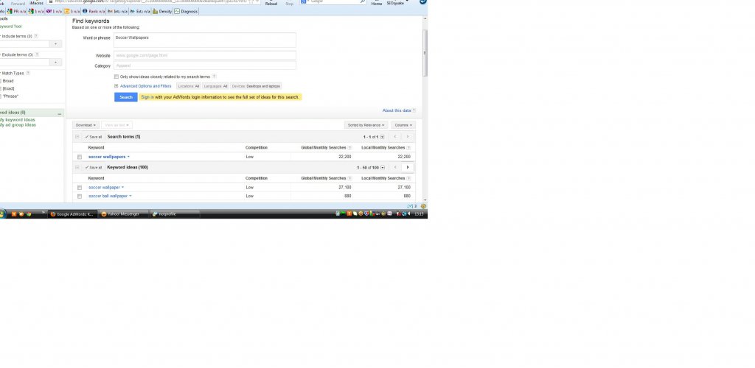Click Global Monthly Searches help icon in Search terms
The width and height of the screenshot is (755, 368).
click(x=349, y=147)
